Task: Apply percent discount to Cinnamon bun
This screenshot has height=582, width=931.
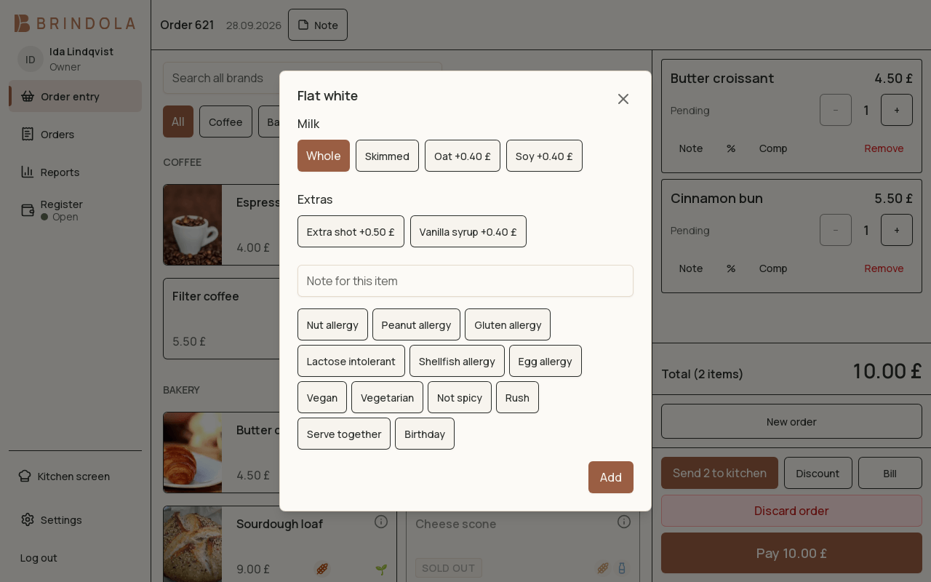Action: [731, 268]
